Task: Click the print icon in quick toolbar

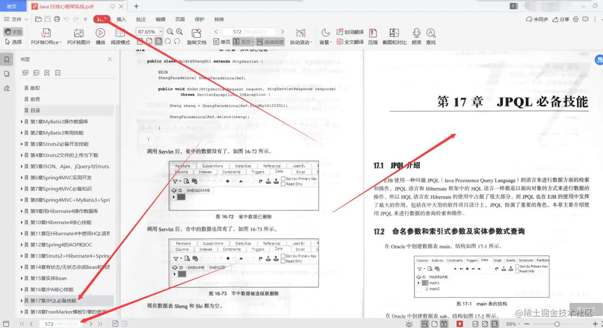Action: (x=57, y=19)
